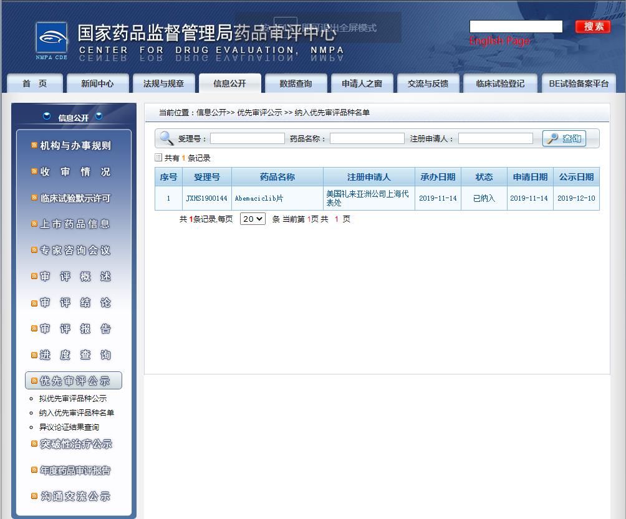This screenshot has width=626, height=519.
Task: Open 拟优先审评品种公示 submenu item
Action: point(73,398)
